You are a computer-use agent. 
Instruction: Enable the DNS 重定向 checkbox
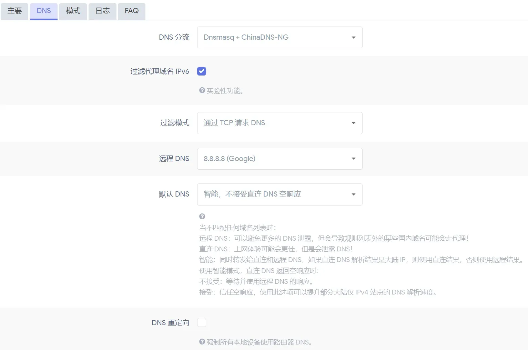click(202, 322)
